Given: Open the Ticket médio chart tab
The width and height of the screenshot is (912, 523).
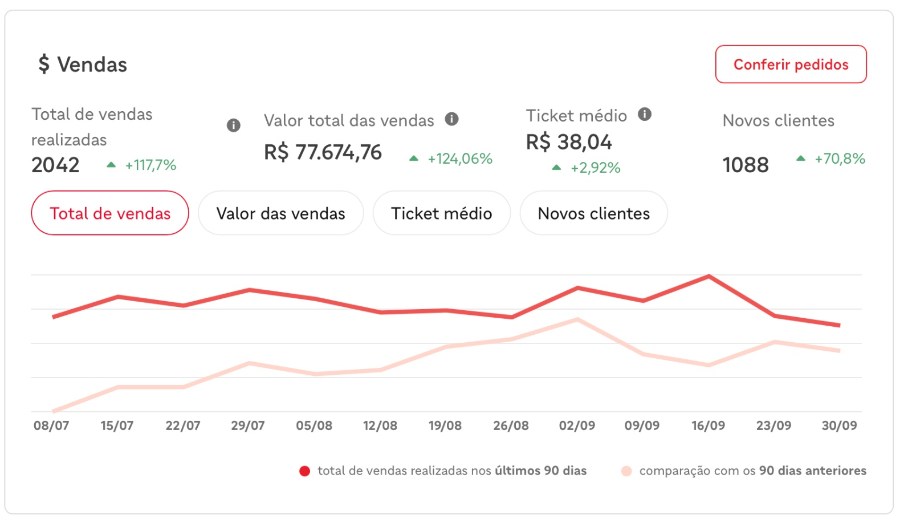Looking at the screenshot, I should point(441,213).
